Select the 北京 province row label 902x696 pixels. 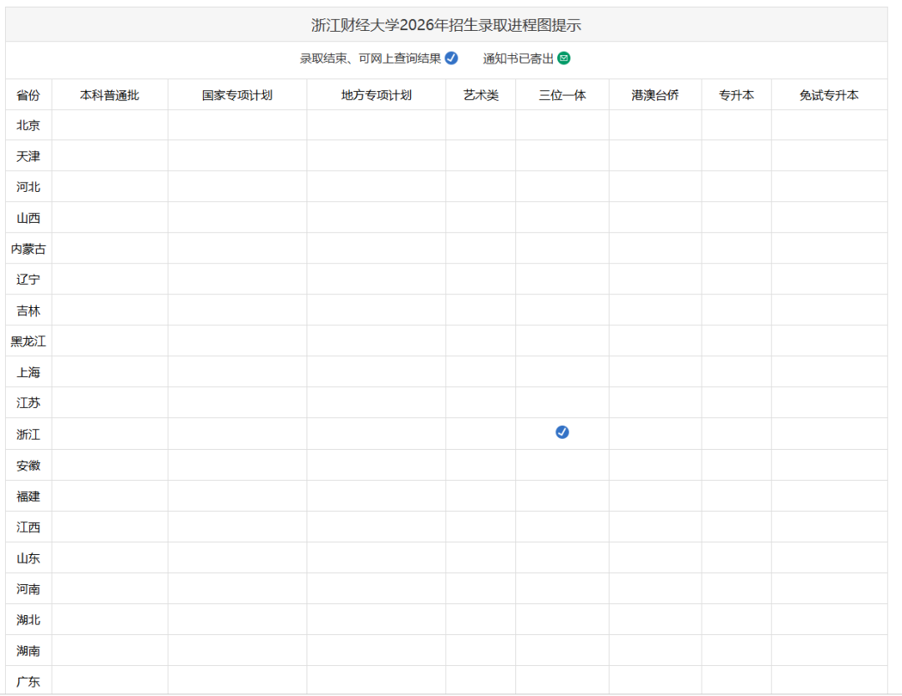click(28, 125)
